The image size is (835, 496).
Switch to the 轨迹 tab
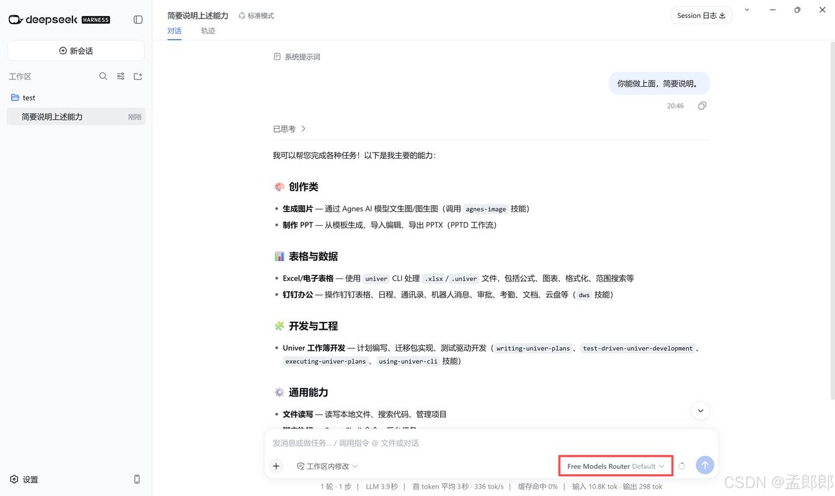(208, 31)
